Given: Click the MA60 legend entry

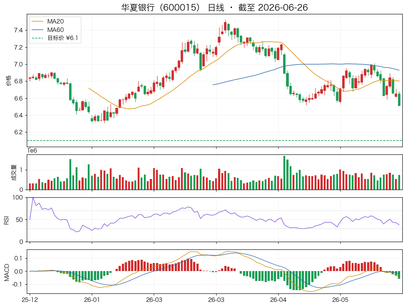Looking at the screenshot, I should (x=48, y=30).
